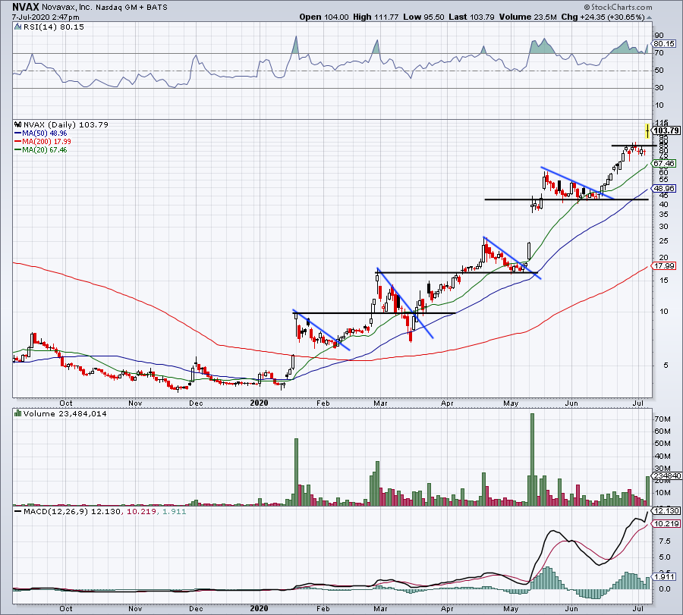Click the 'RSI(14) 80.15' legend label
Screen dimensions: 683x615
[x=53, y=27]
